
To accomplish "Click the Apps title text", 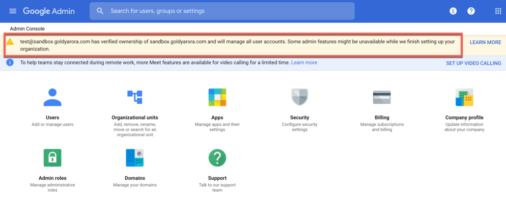I will coord(217,118).
